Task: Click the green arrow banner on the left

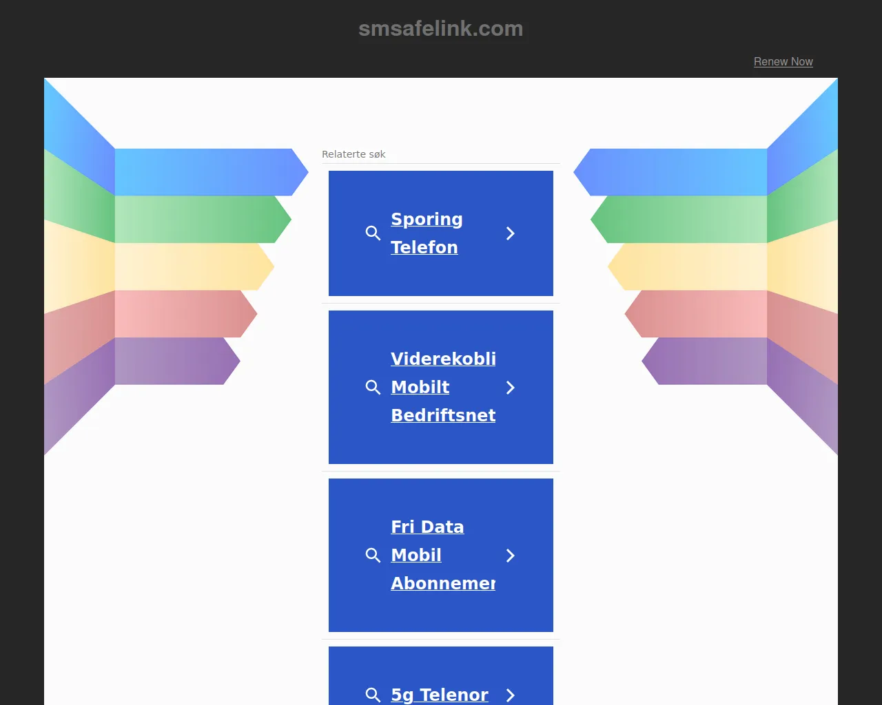Action: (x=200, y=219)
